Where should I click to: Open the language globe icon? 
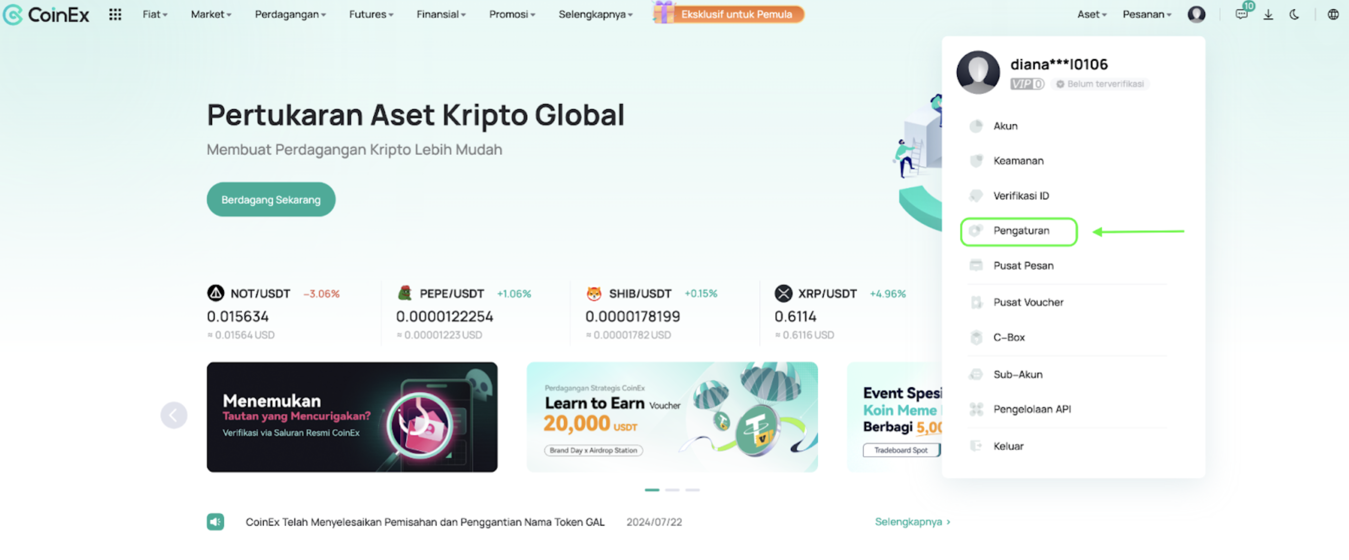1332,14
